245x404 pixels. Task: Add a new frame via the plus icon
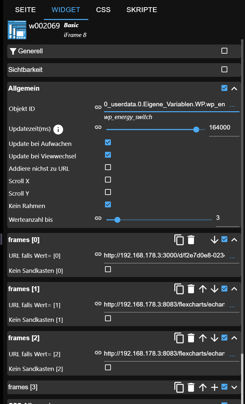[214, 387]
